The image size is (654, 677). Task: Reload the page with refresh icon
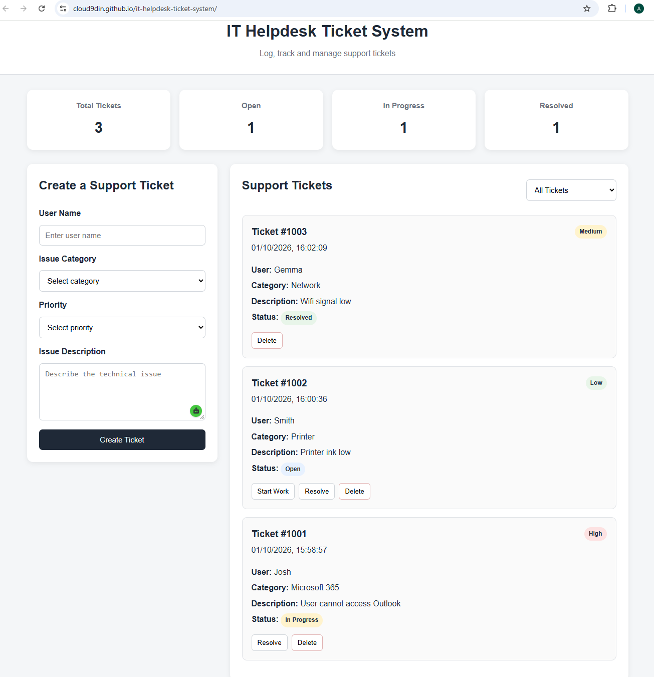tap(42, 9)
